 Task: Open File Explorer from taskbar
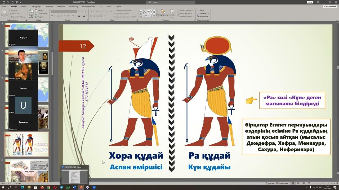pyautogui.click(x=29, y=187)
